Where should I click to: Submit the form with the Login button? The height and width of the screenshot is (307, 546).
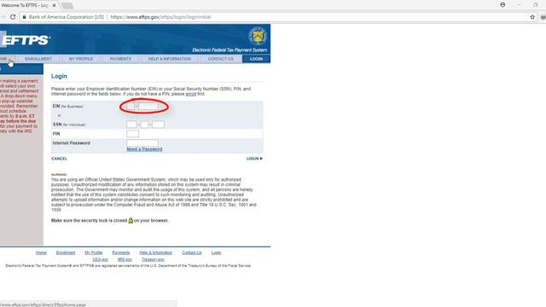254,159
